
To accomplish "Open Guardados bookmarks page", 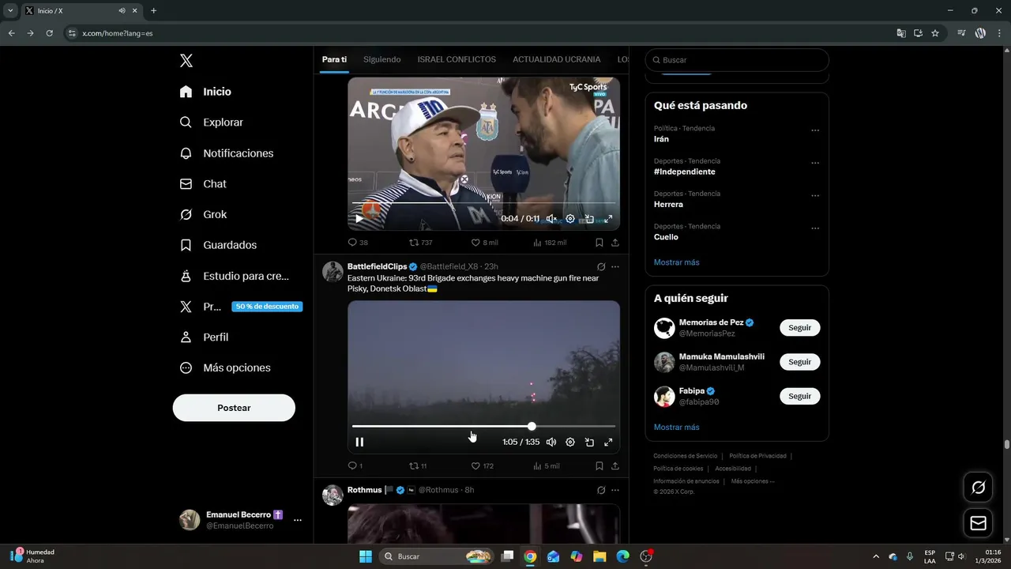I will pos(218,245).
